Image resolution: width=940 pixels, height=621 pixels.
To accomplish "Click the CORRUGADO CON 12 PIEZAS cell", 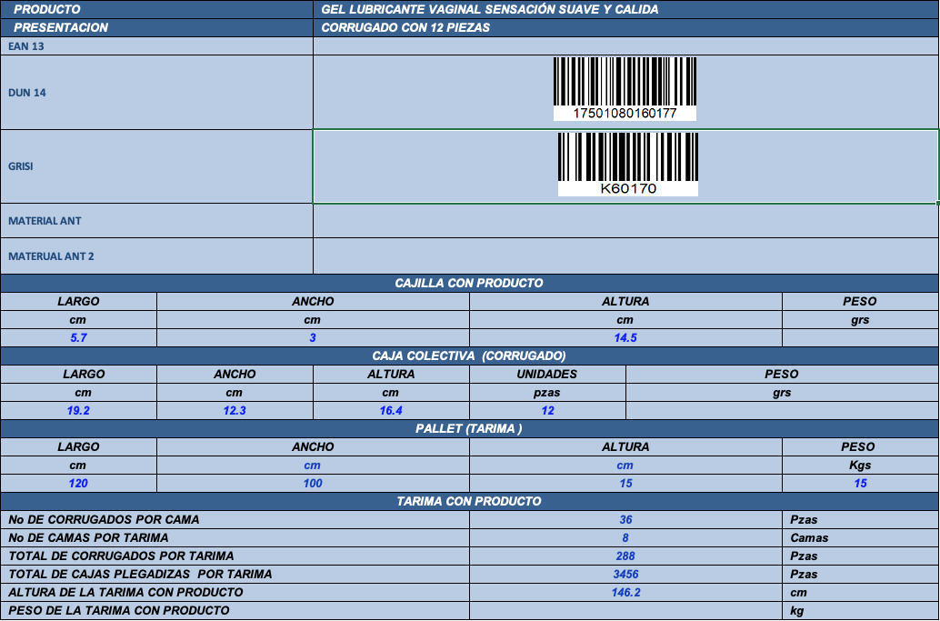I will (625, 27).
